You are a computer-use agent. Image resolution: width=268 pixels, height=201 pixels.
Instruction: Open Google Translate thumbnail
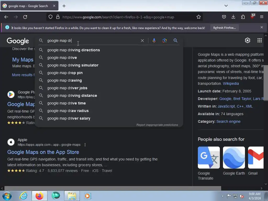pyautogui.click(x=209, y=158)
